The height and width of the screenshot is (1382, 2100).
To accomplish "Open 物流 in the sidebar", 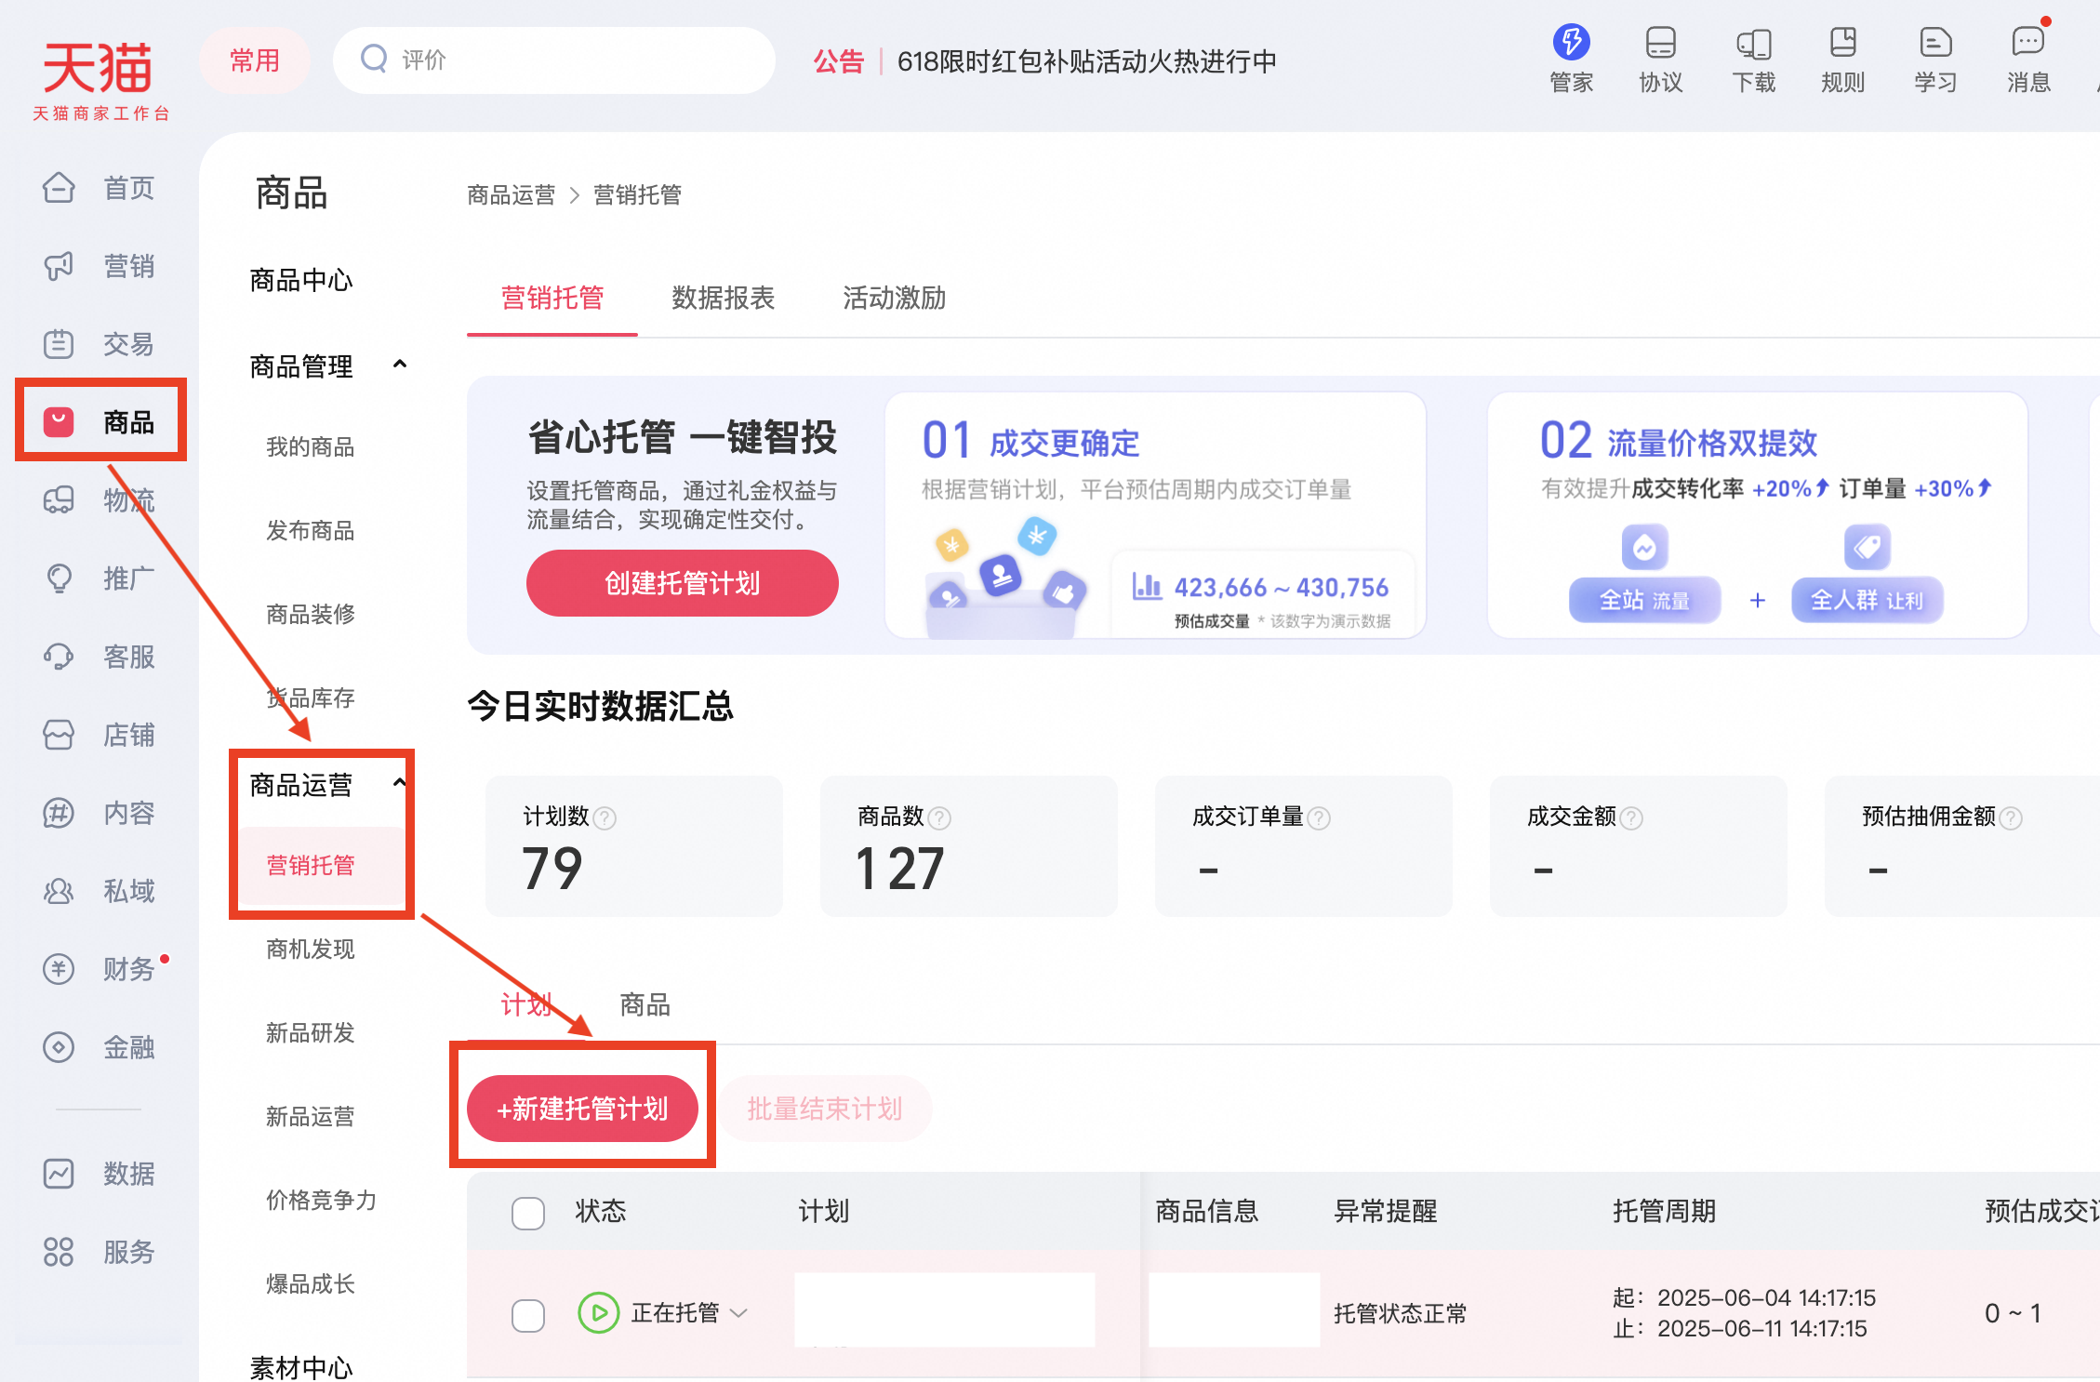I will click(x=100, y=500).
